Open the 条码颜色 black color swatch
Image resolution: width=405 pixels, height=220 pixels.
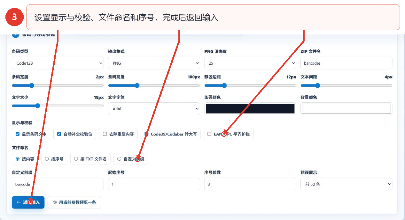coord(250,109)
